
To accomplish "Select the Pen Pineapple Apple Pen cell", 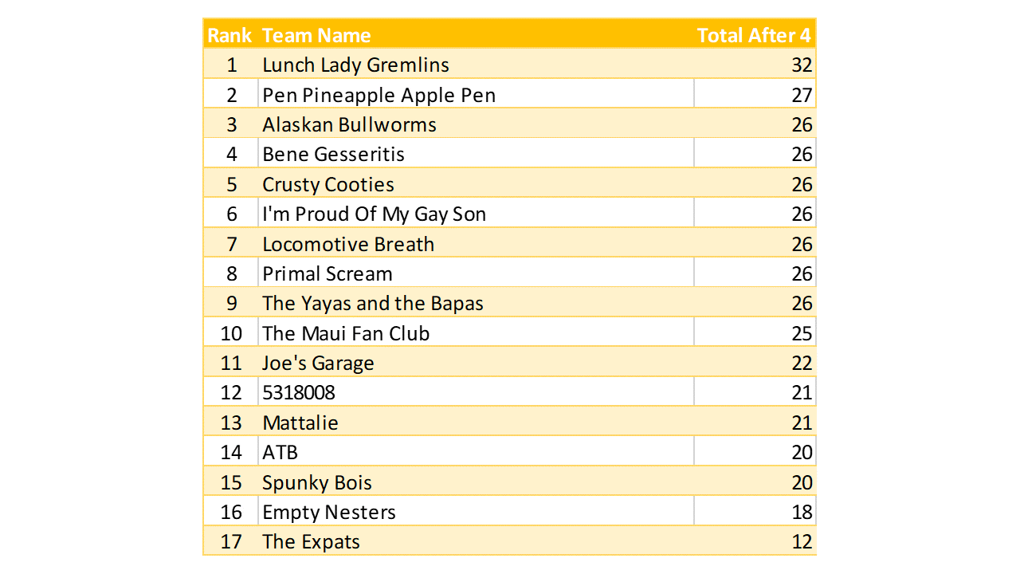I will pyautogui.click(x=379, y=95).
